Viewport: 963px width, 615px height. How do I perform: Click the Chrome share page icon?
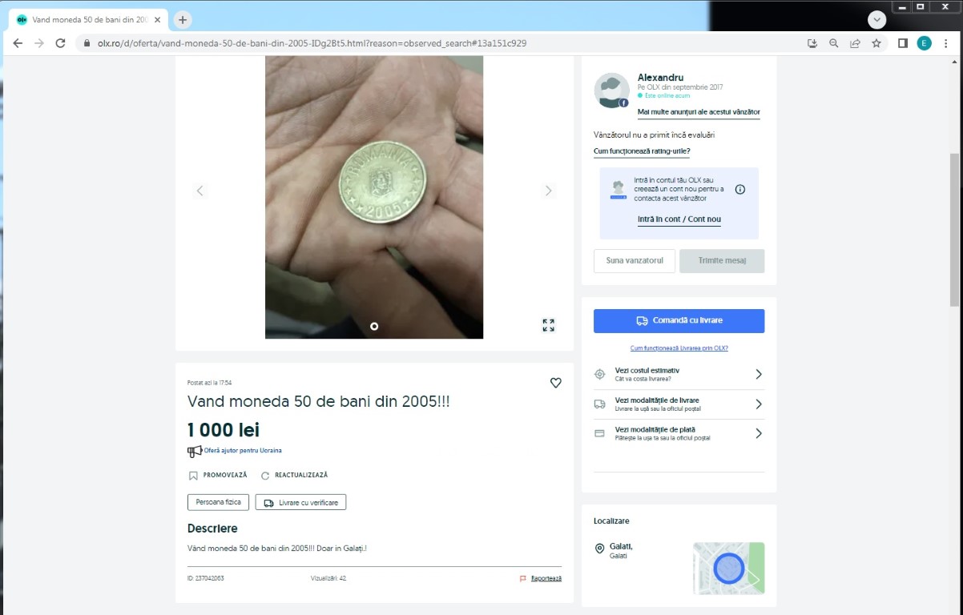[x=855, y=43]
